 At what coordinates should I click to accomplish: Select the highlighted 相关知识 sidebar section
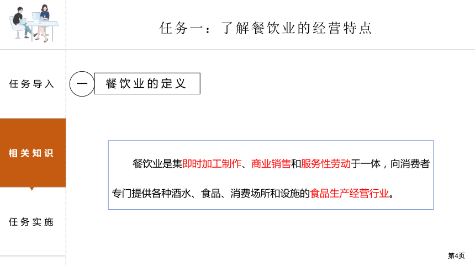33,153
